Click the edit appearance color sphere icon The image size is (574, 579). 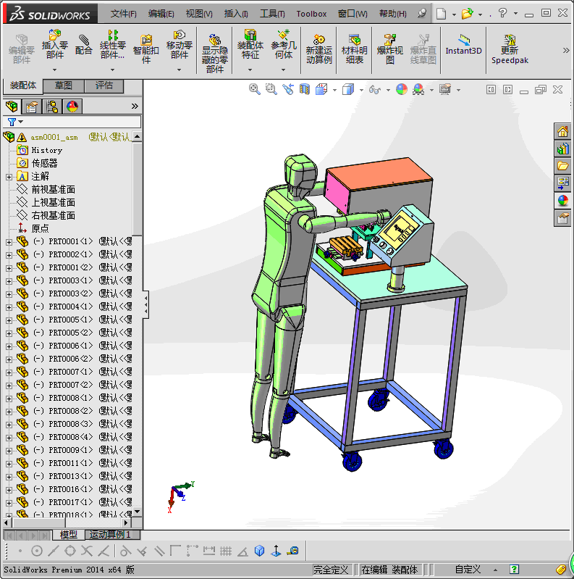pos(402,89)
